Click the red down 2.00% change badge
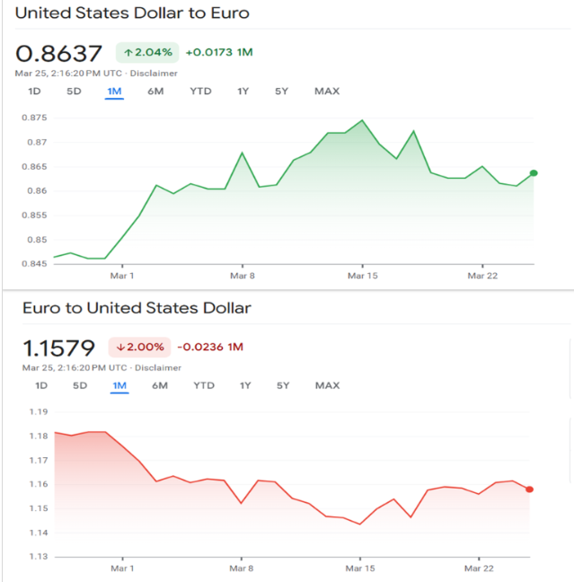The height and width of the screenshot is (582, 574). (x=139, y=347)
